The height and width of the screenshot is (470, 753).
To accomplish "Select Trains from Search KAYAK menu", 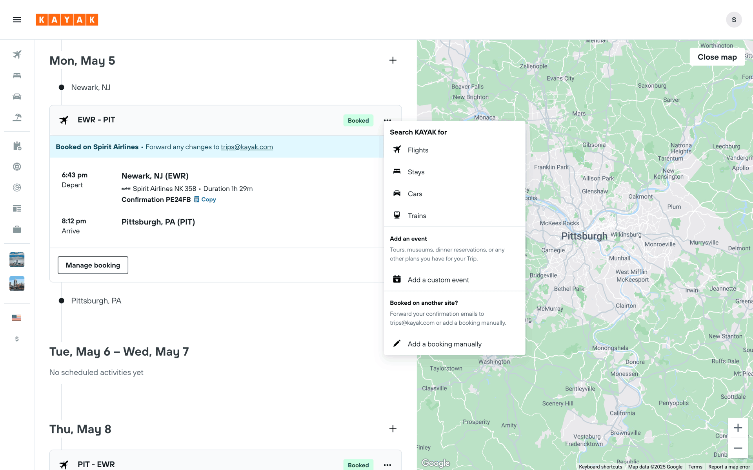I will coord(455,216).
